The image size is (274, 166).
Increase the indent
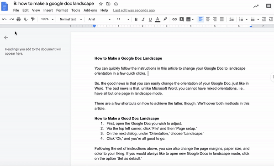271,19
